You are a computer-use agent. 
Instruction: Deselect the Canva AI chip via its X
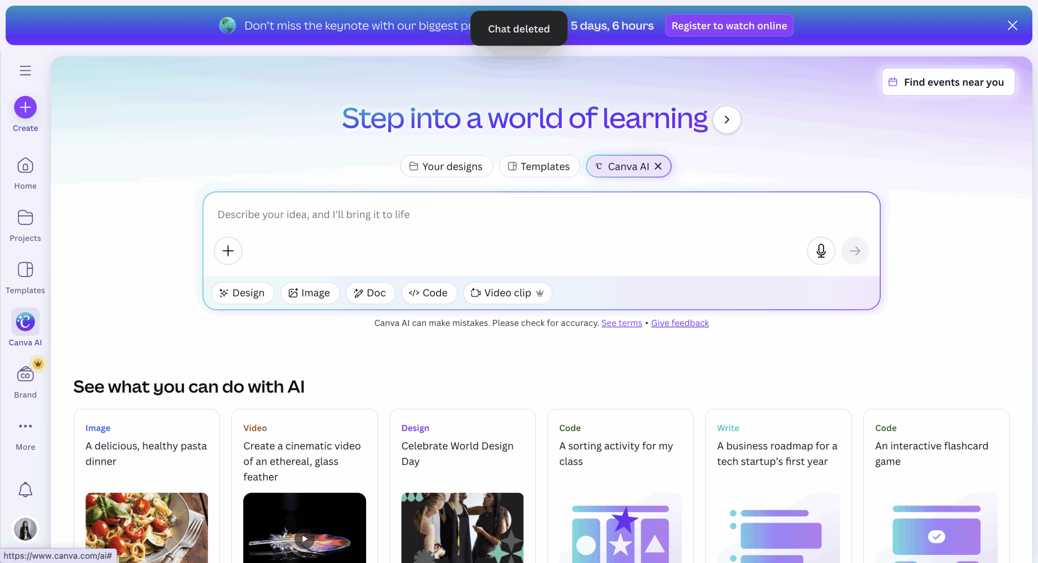click(658, 166)
